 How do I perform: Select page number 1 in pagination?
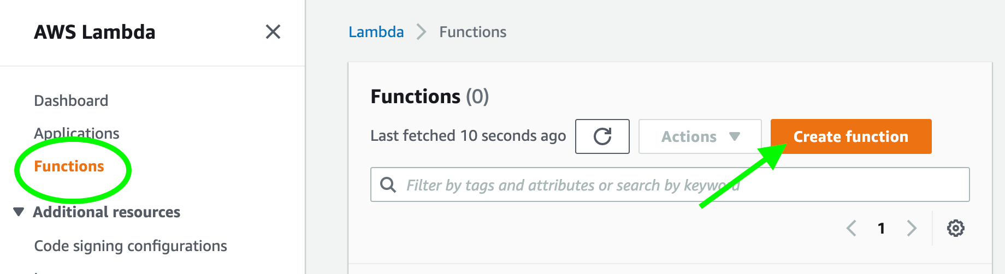(x=881, y=228)
